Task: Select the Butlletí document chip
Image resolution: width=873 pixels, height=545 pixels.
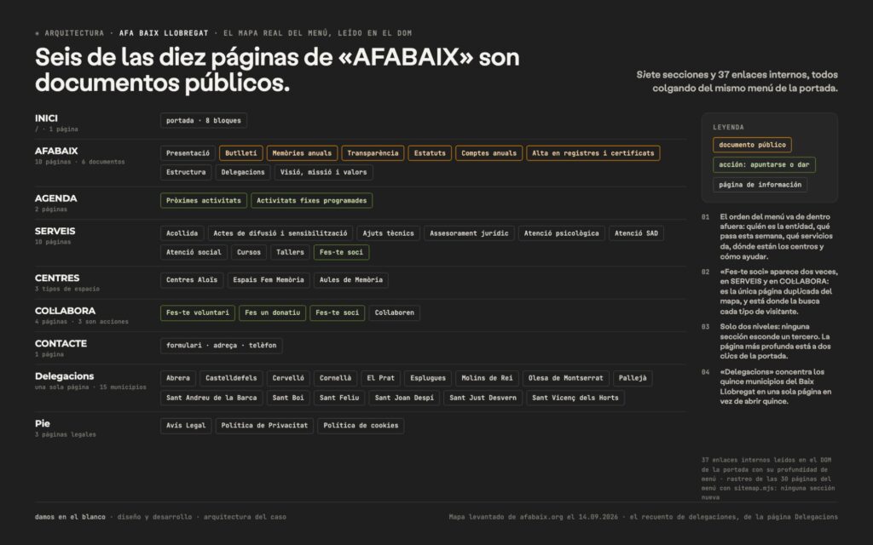Action: [x=241, y=153]
